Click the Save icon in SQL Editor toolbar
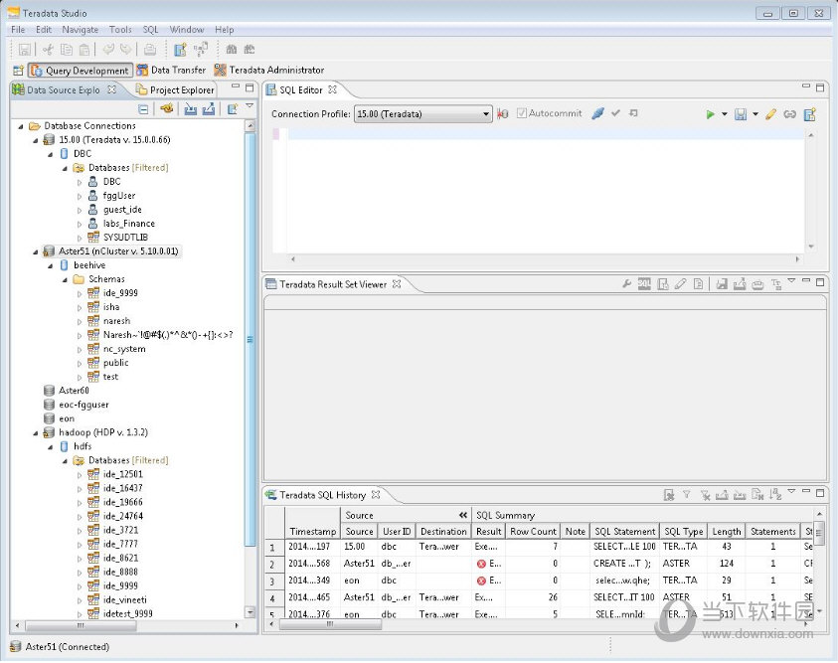This screenshot has width=838, height=663. (741, 113)
